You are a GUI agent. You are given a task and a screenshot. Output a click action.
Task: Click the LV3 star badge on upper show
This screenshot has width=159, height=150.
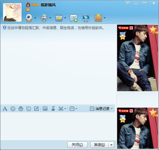tap(154, 30)
